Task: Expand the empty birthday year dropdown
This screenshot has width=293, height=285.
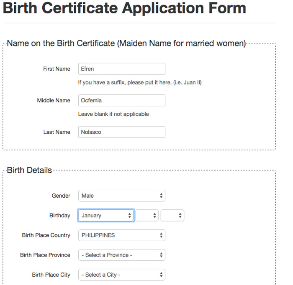Action: click(172, 216)
